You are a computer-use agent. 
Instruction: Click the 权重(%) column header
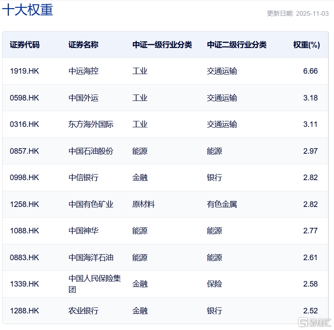coord(306,45)
